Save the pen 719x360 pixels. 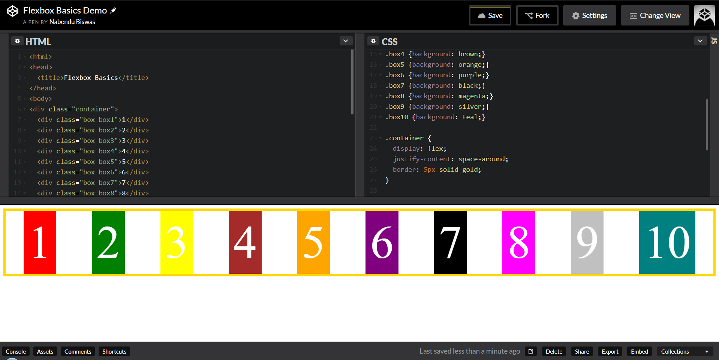click(490, 15)
